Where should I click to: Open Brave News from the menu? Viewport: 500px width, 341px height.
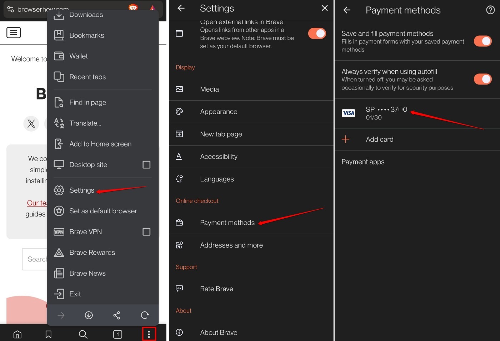tap(103, 274)
